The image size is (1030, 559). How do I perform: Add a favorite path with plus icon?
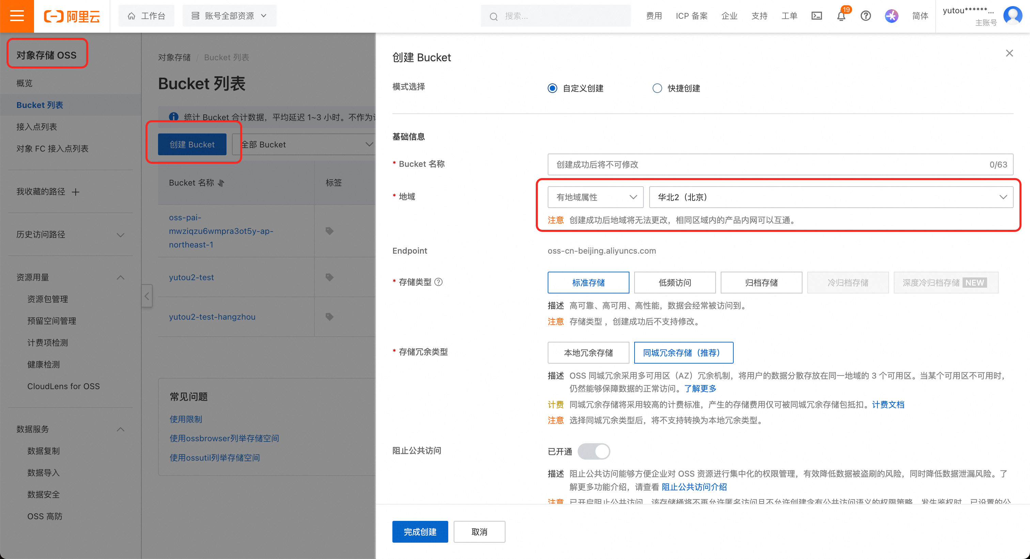click(76, 192)
